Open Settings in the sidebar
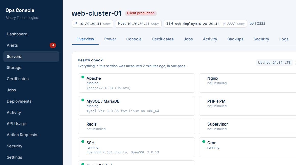Image resolution: width=296 pixels, height=165 pixels. pyautogui.click(x=31, y=157)
